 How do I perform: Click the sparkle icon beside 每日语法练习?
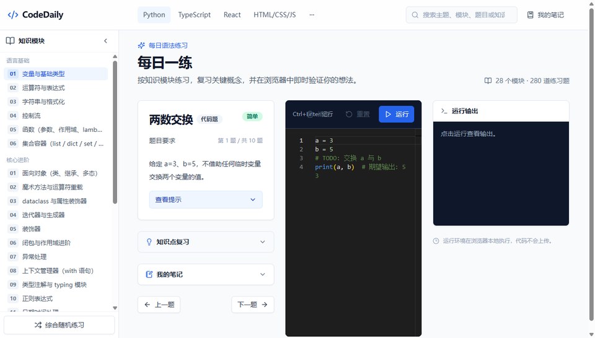tap(141, 45)
